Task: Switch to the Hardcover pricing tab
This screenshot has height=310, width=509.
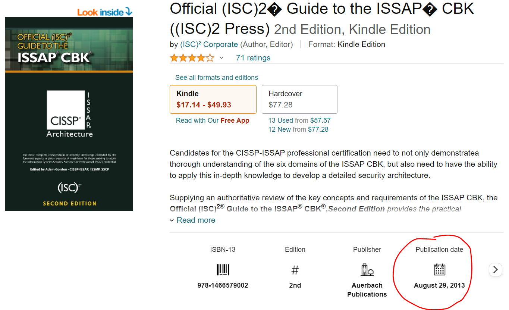Action: coord(299,99)
